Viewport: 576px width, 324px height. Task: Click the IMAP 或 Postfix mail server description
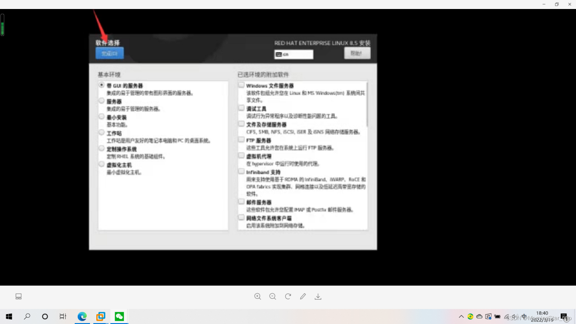tap(300, 210)
